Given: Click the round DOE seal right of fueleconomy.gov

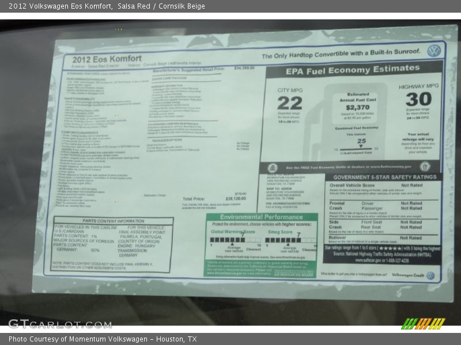Looking at the screenshot, I should coord(425,166).
